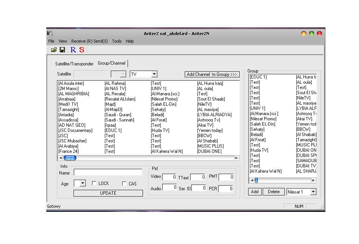Select the [JSC Mubasher] channel
This screenshot has width=359, height=244.
tap(72, 141)
